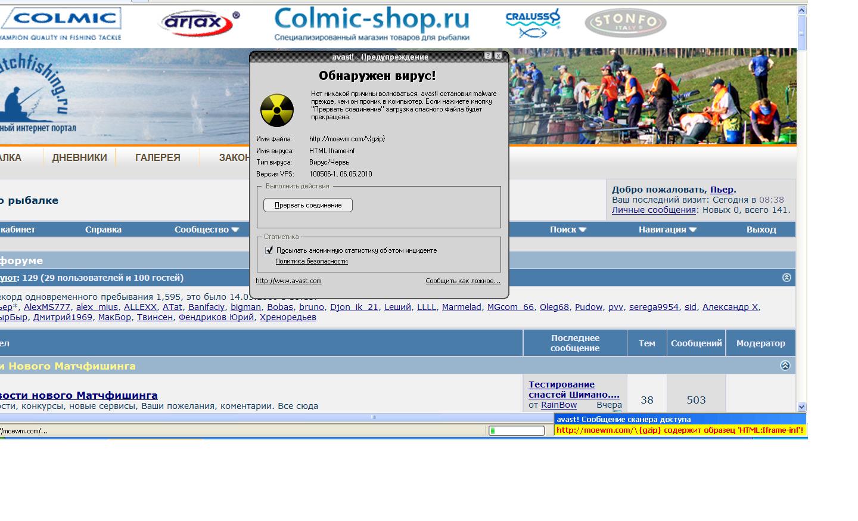Open Политика безопасности link
Image resolution: width=858 pixels, height=521 pixels.
point(311,261)
